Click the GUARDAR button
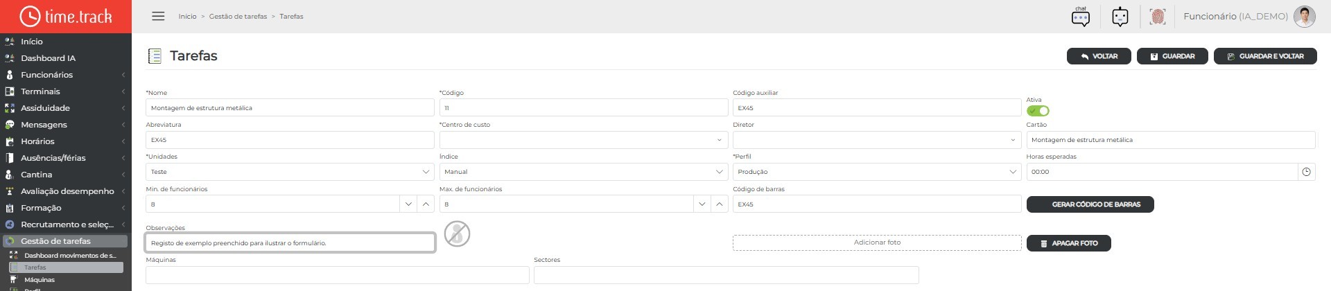1331x291 pixels. [1172, 56]
